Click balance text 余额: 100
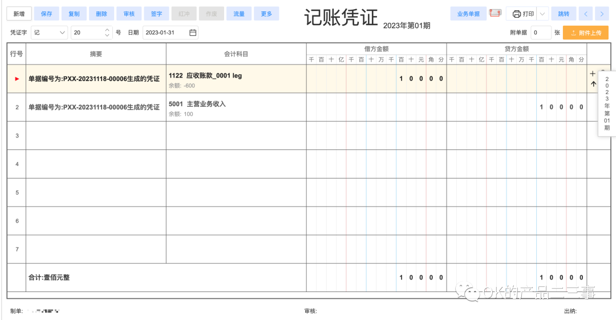The image size is (616, 320). (181, 114)
